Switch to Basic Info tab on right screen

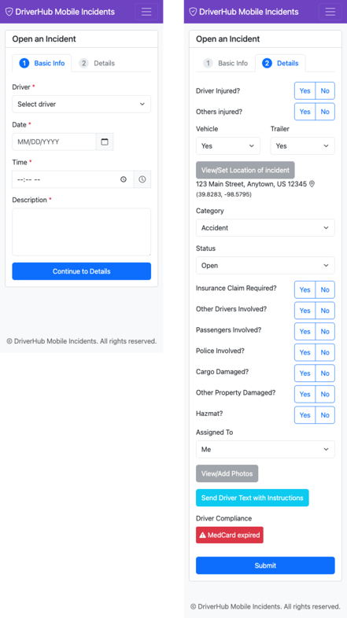(x=226, y=63)
